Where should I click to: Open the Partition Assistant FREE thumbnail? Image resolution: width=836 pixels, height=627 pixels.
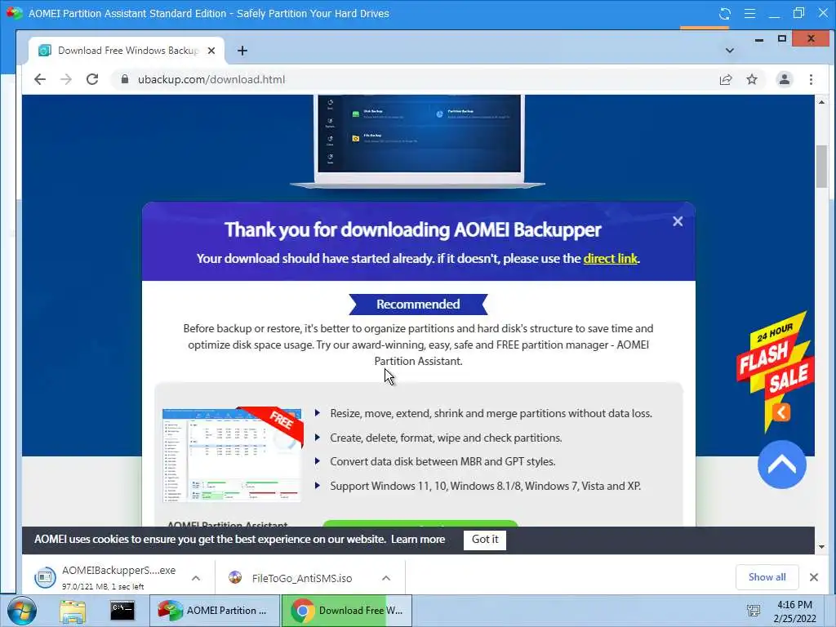(233, 455)
